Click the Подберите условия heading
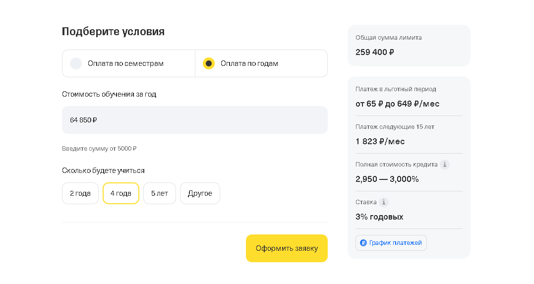This screenshot has height=284, width=534. 113,32
